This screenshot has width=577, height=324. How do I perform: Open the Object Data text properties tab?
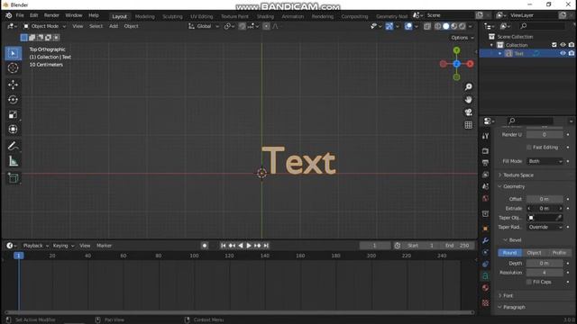[x=485, y=276]
